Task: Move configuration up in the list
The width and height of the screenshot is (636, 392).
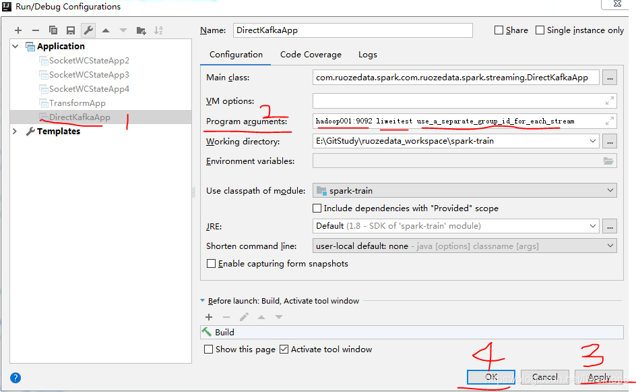Action: 106,30
